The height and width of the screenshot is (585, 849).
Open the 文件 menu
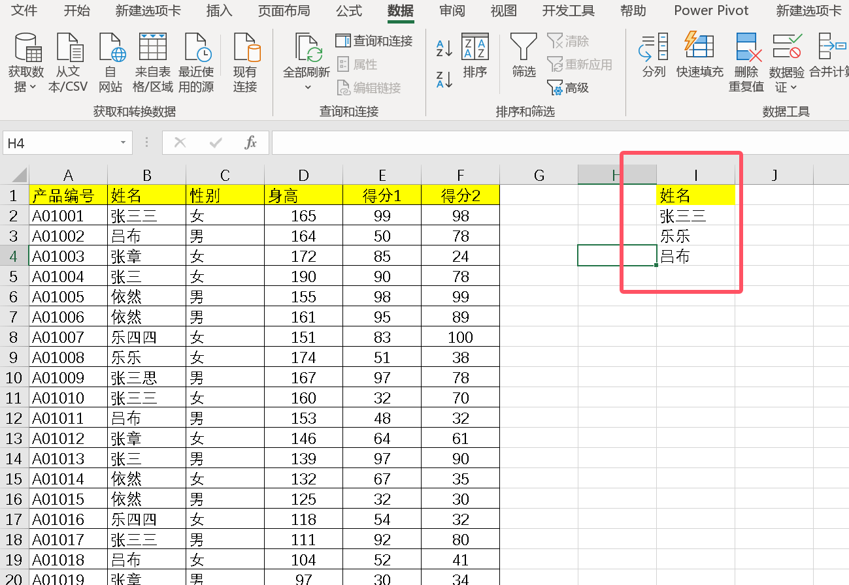tap(25, 10)
